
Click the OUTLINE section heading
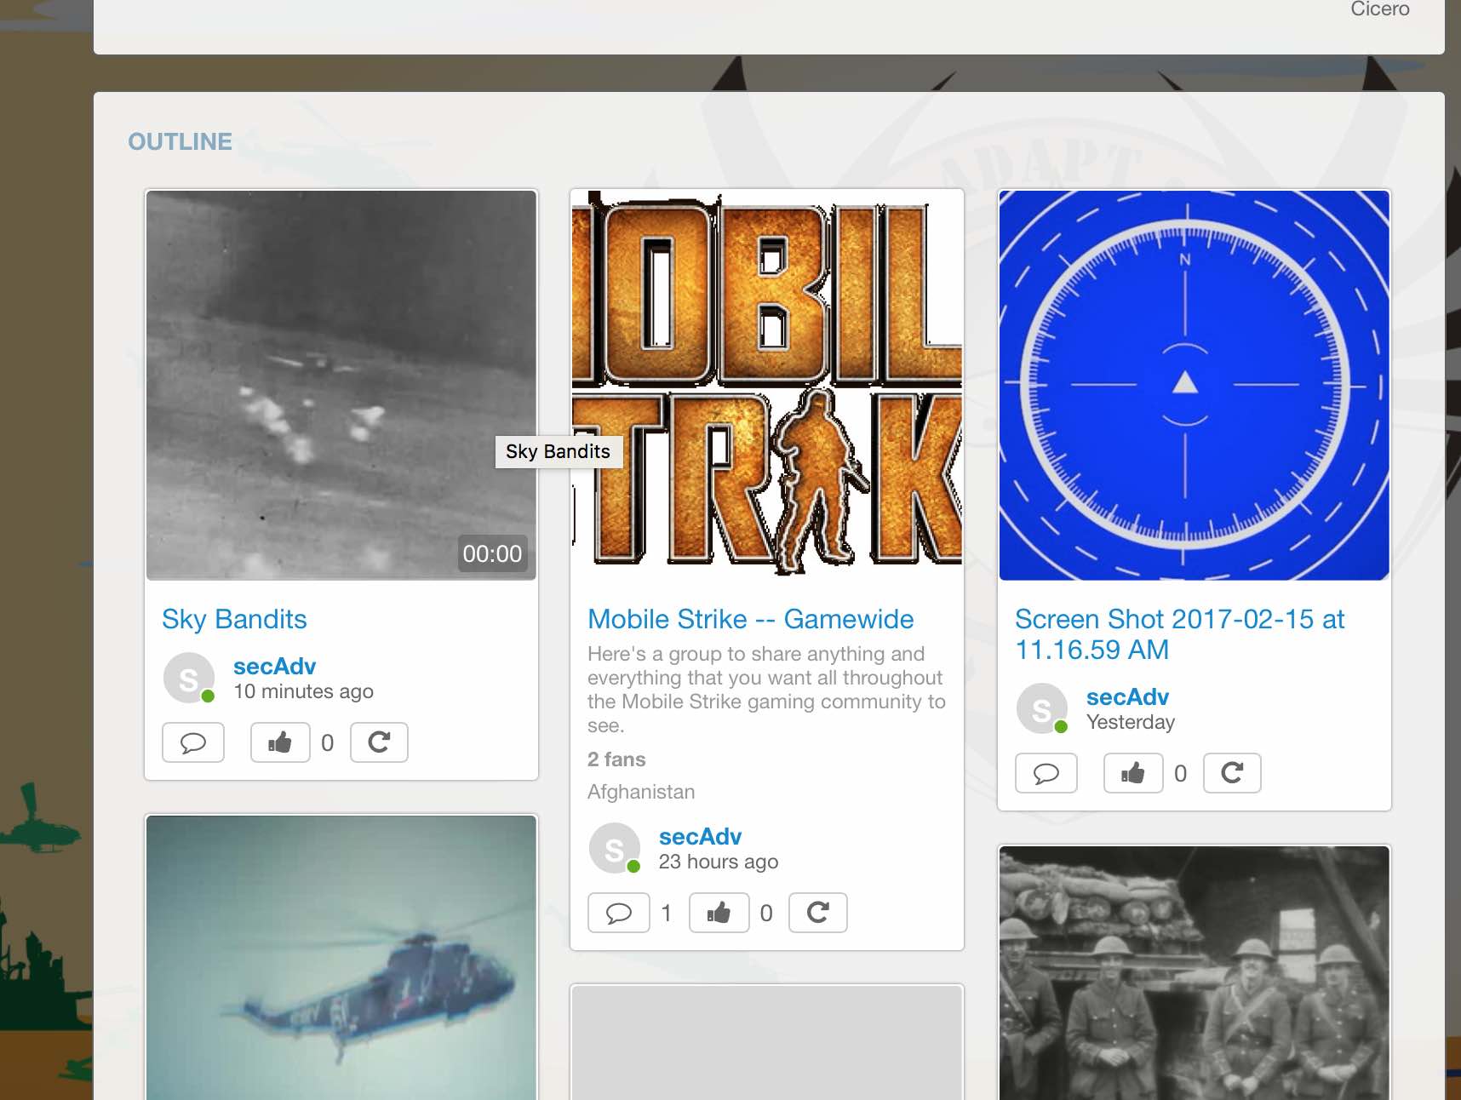(180, 141)
